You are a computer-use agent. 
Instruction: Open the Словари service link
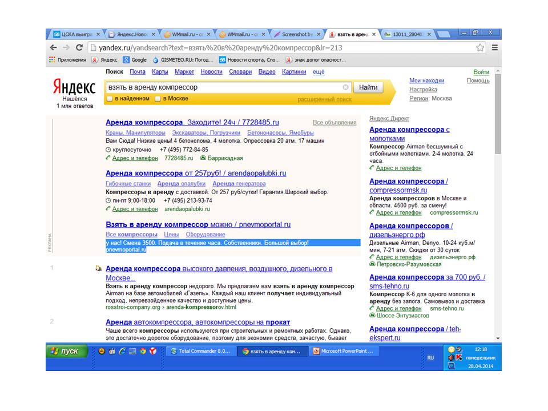pos(240,72)
